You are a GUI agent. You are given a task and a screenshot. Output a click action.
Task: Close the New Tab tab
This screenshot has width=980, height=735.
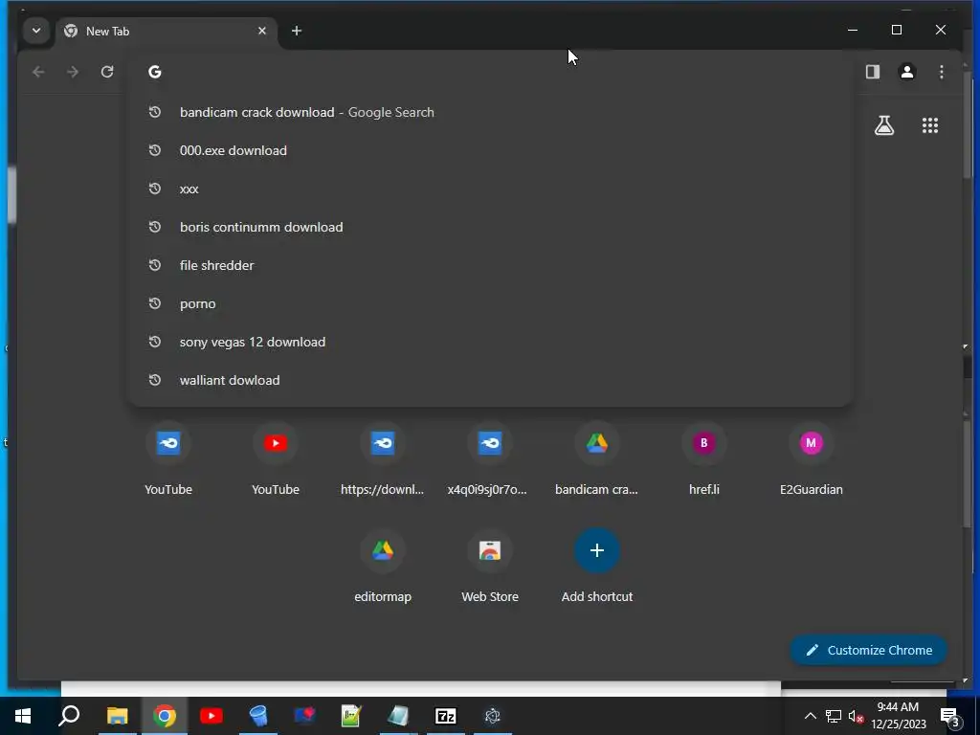[x=262, y=31]
